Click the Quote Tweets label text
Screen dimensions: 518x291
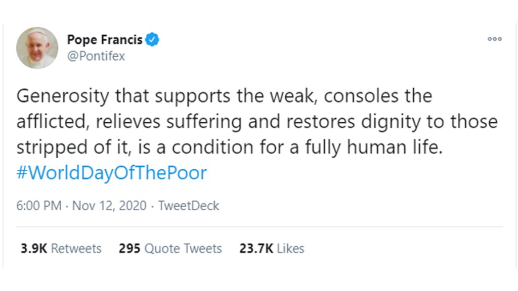click(183, 249)
